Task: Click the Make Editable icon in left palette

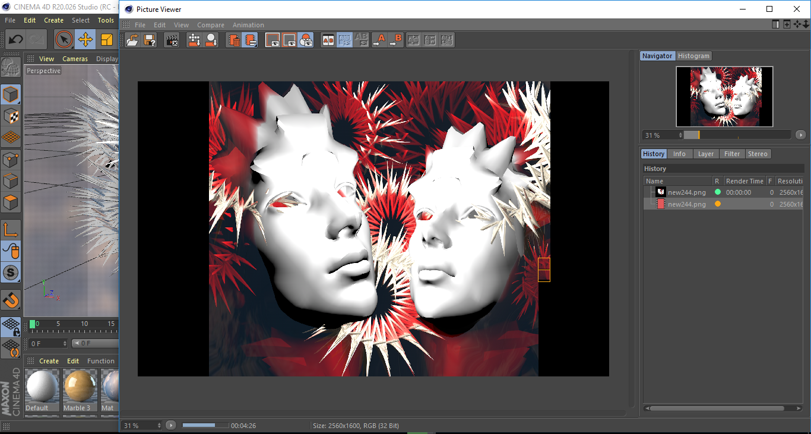Action: tap(11, 67)
